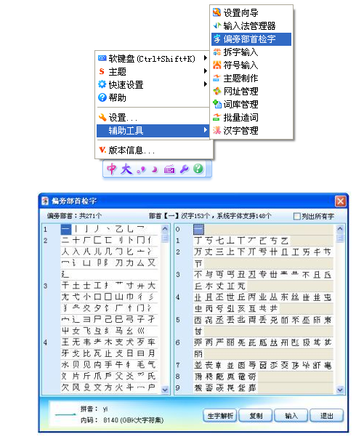356x442 pixels.
Task: Click the 生字解析 button
Action: click(x=220, y=416)
